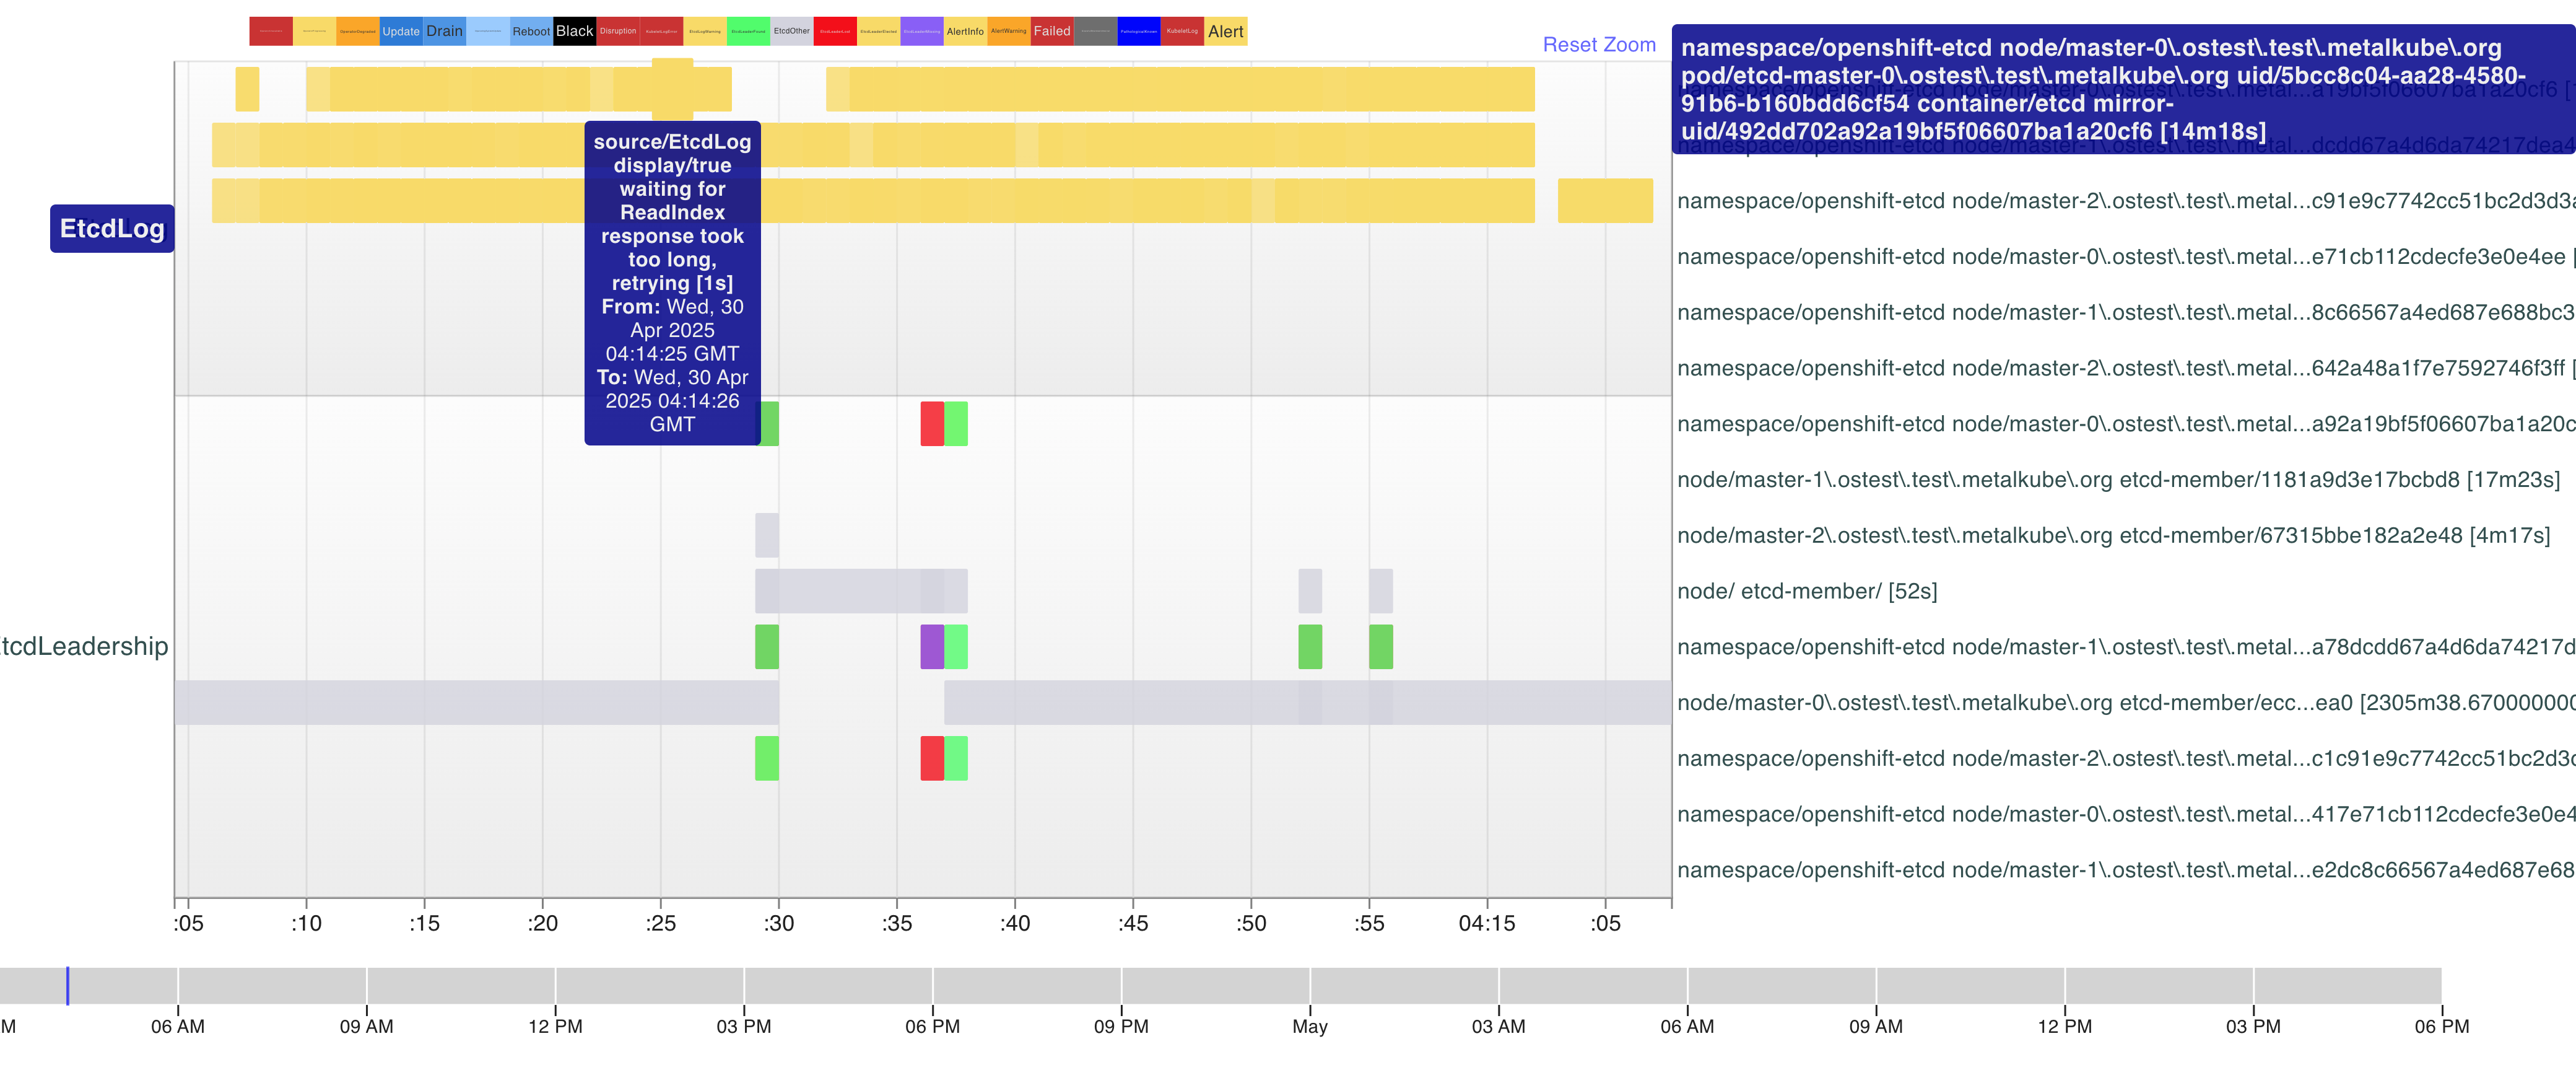The width and height of the screenshot is (2576, 1070).
Task: Select the master-1 etcd-member 17m23s row label
Action: (x=2117, y=480)
